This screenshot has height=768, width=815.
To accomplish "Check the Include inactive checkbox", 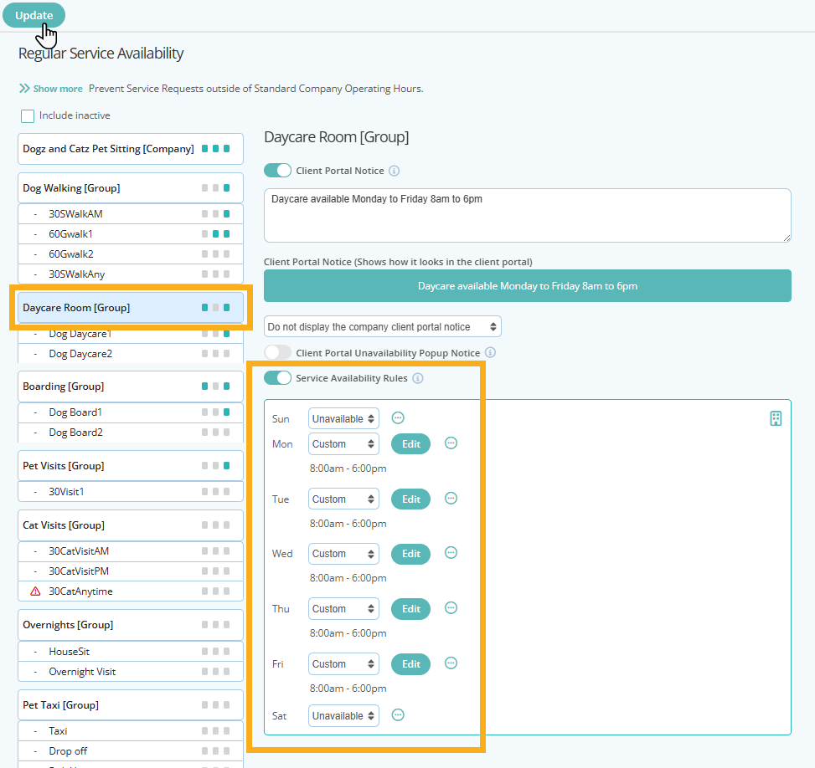I will [27, 115].
